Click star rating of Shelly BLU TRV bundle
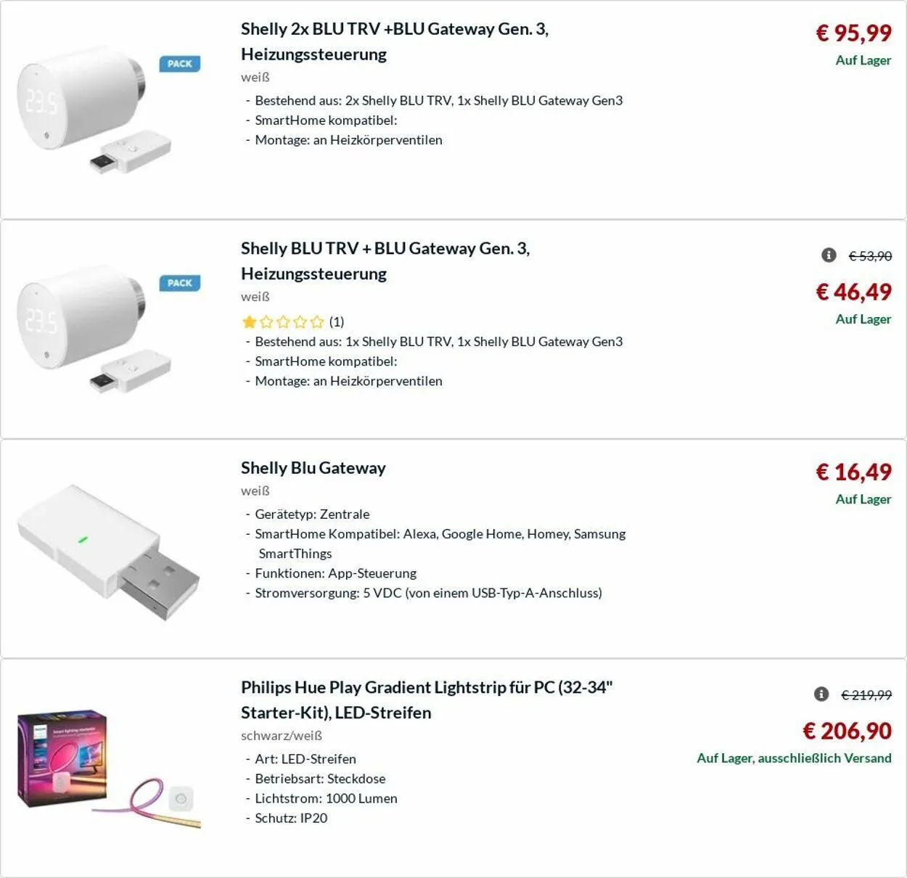907x878 pixels. click(283, 321)
